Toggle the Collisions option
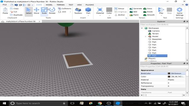189x106 pixels. coord(64,9)
